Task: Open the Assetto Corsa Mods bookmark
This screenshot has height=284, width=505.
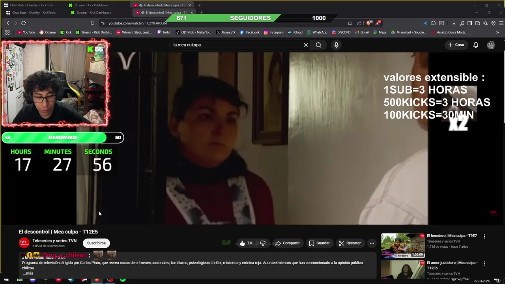Action: point(449,32)
